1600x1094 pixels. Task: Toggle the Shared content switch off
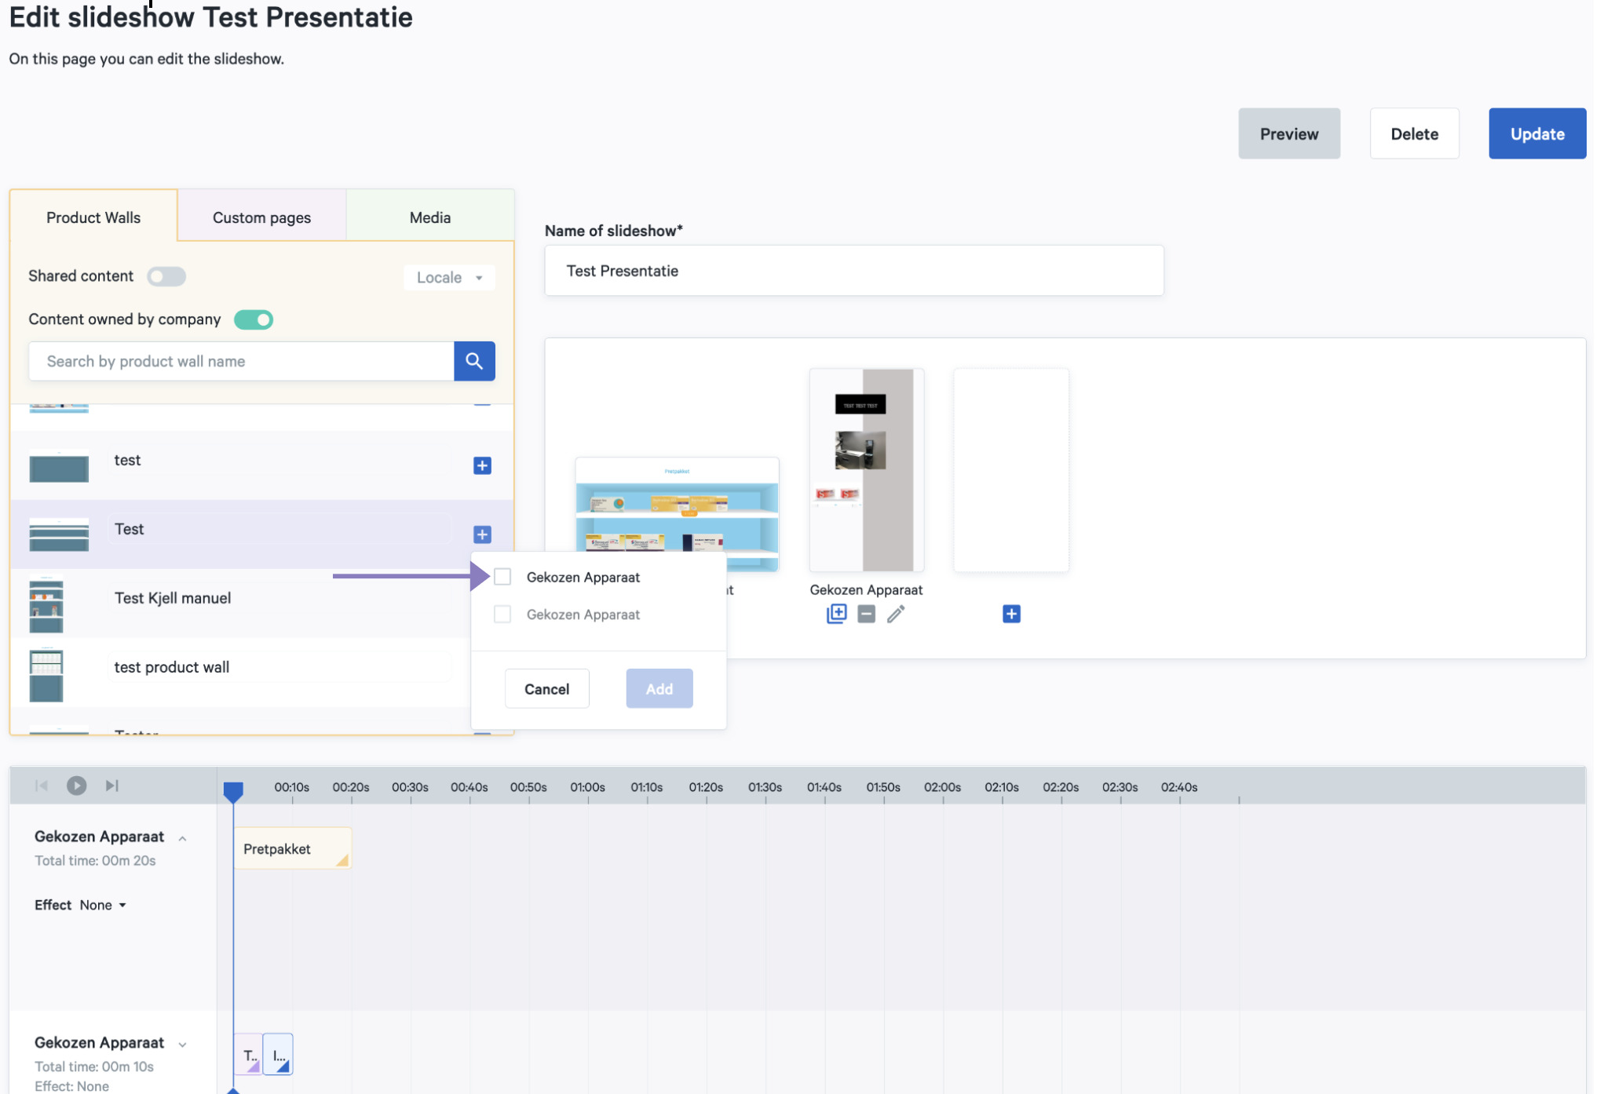[166, 275]
